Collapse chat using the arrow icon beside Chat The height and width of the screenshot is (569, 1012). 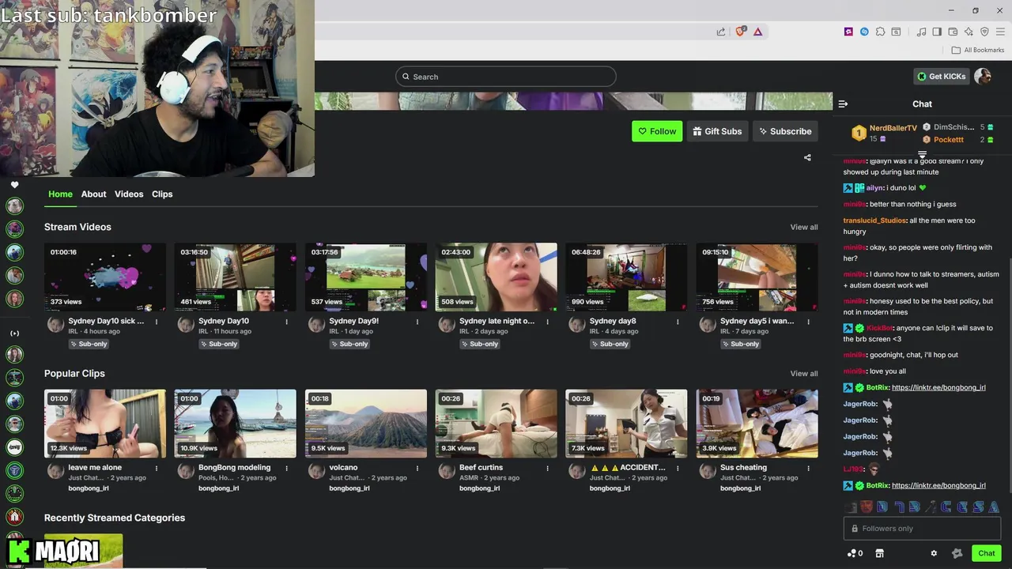point(843,104)
